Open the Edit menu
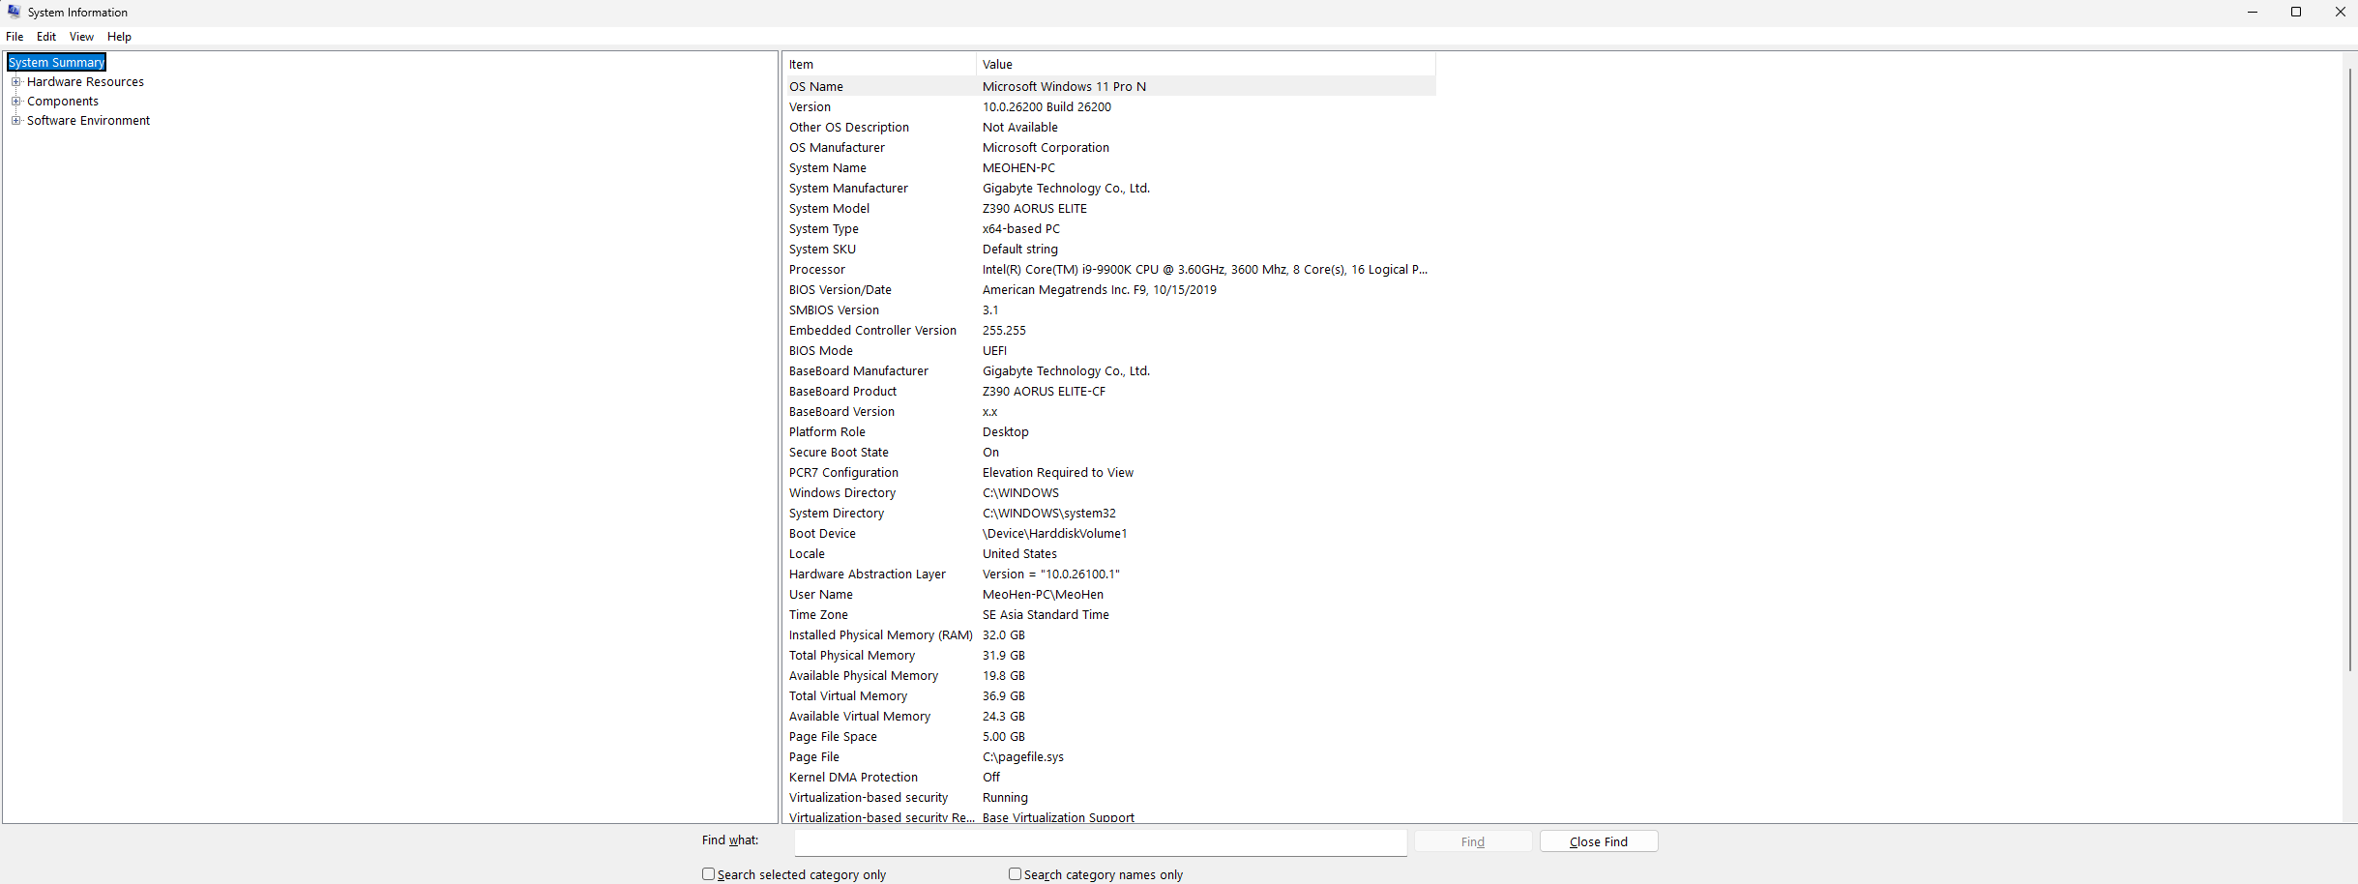2358x884 pixels. (46, 37)
